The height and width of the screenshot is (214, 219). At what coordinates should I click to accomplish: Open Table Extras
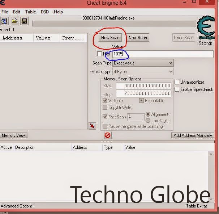pos(197,206)
